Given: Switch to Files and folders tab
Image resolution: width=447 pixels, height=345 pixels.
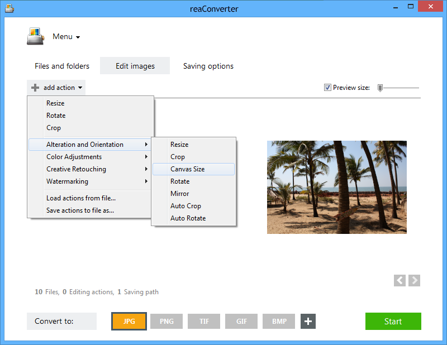Looking at the screenshot, I should tap(62, 66).
